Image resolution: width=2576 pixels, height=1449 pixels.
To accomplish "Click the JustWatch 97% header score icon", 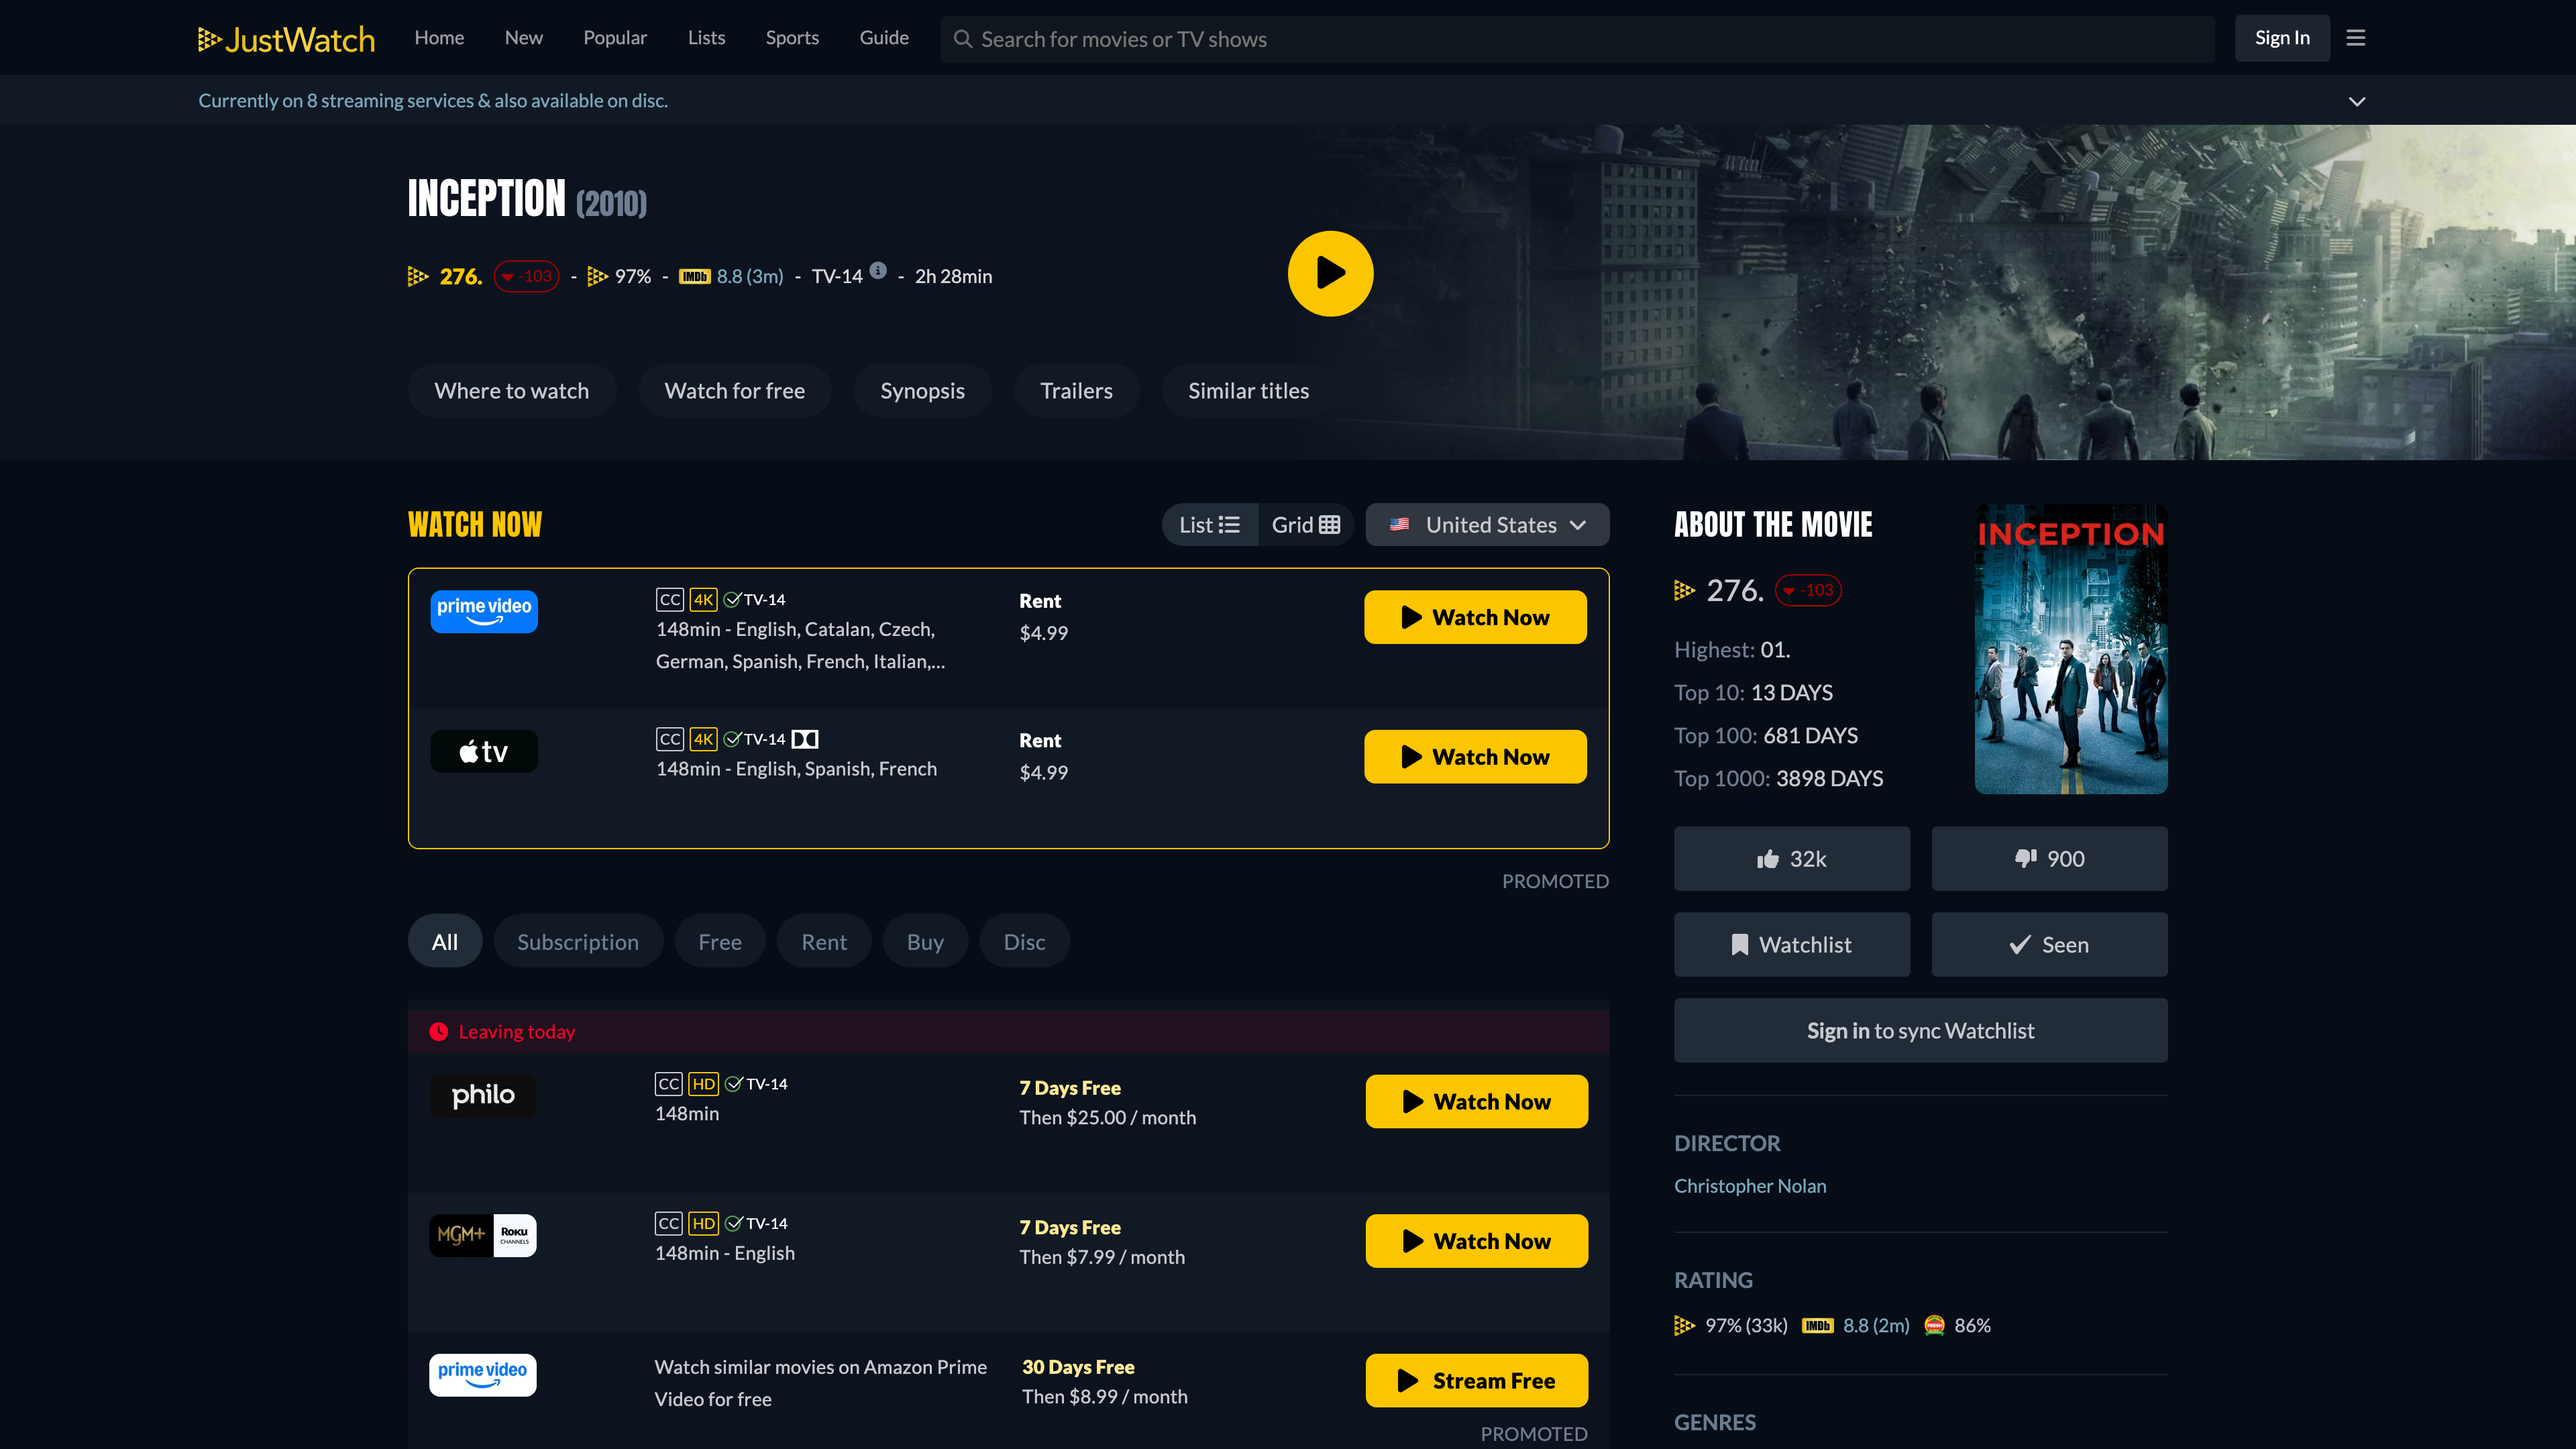I will [597, 276].
